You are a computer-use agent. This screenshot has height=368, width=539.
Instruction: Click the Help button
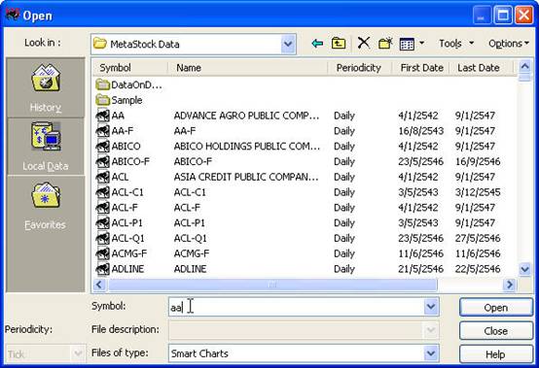point(495,354)
